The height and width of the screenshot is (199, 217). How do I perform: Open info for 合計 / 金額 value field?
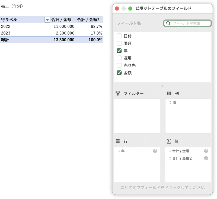click(206, 151)
